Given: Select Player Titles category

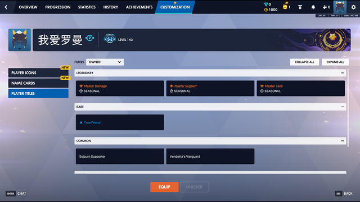Looking at the screenshot, I should tap(38, 93).
